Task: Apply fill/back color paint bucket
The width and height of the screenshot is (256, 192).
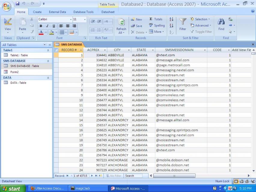Action: click(x=52, y=32)
